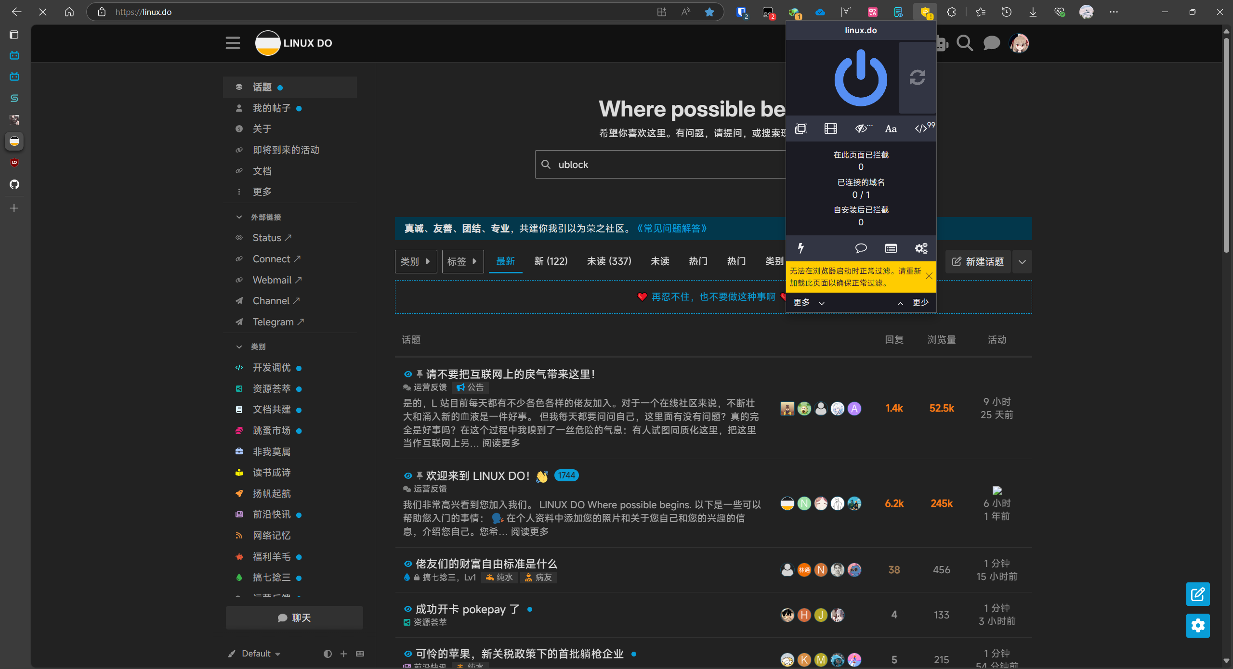This screenshot has height=669, width=1233.
Task: Expand 更多 in the sidebar
Action: 290,192
